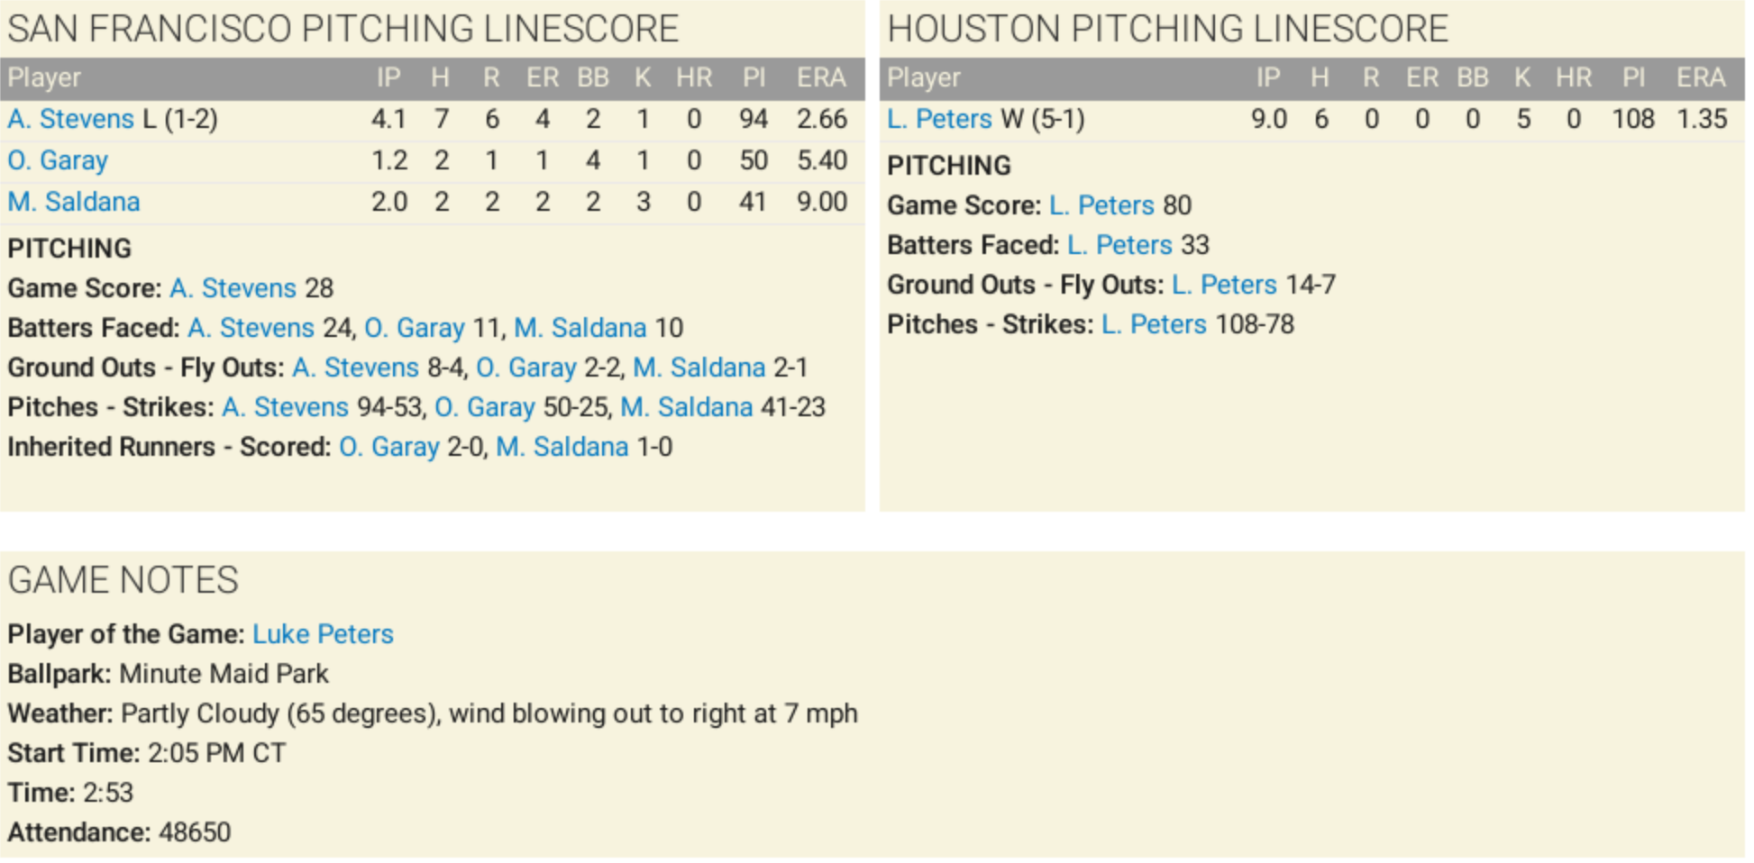1754x863 pixels.
Task: Open A. Stevens link under Batters Faced
Action: 251,328
